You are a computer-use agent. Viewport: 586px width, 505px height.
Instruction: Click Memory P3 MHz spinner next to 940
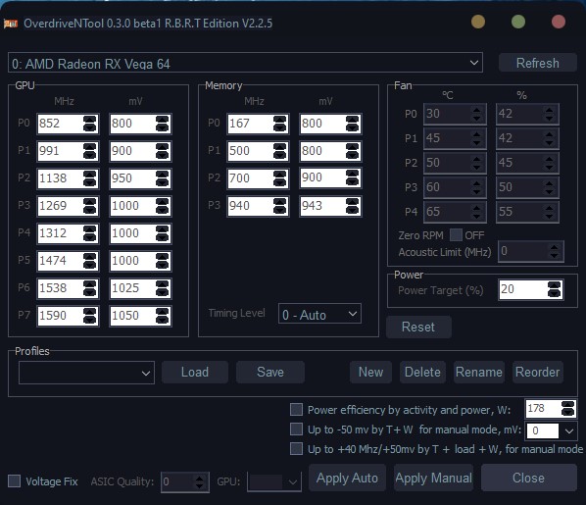coord(280,206)
